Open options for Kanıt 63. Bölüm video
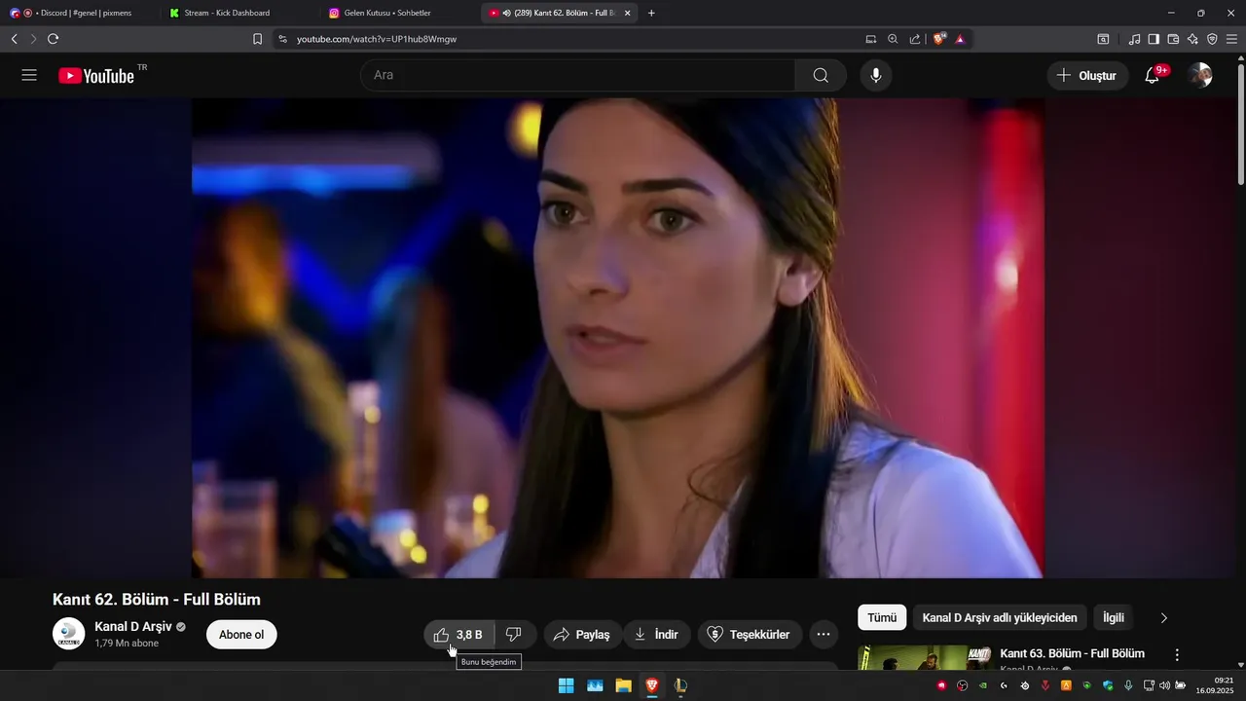Image resolution: width=1246 pixels, height=701 pixels. coord(1177,655)
